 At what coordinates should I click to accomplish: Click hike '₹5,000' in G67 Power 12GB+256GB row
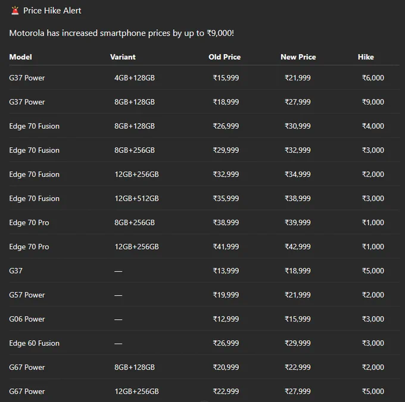coord(373,391)
